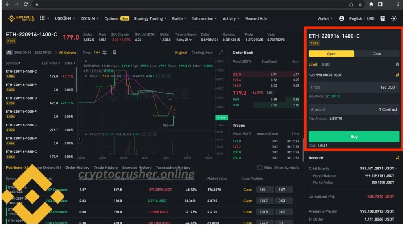This screenshot has height=226, width=403.
Task: Select BBO order type tab
Action: click(x=326, y=64)
